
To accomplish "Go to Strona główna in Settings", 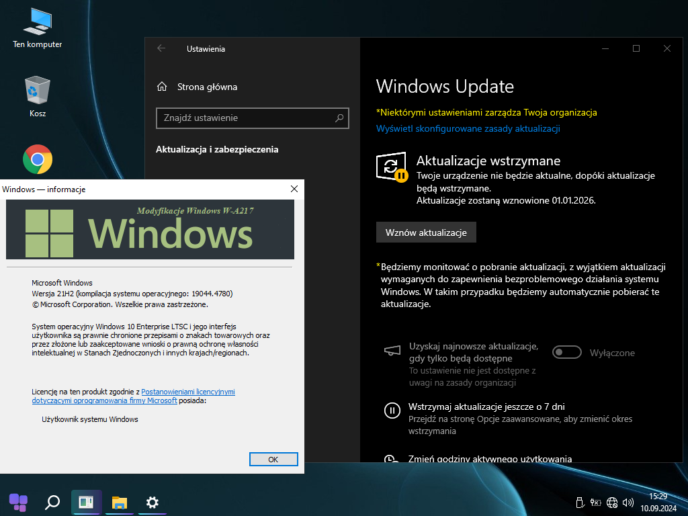I will tap(206, 87).
